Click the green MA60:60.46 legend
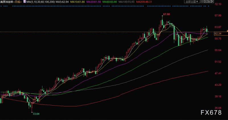 click(110, 2)
